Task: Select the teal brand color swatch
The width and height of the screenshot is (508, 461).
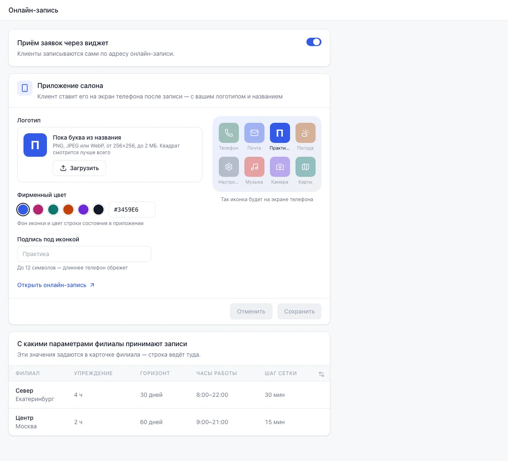Action: (x=53, y=210)
